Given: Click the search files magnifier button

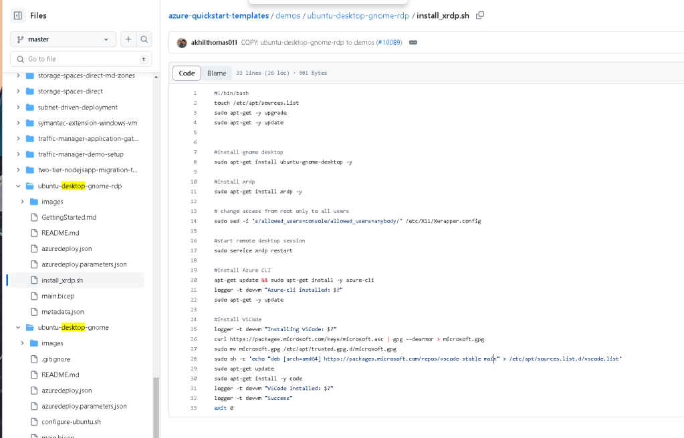Looking at the screenshot, I should (144, 39).
